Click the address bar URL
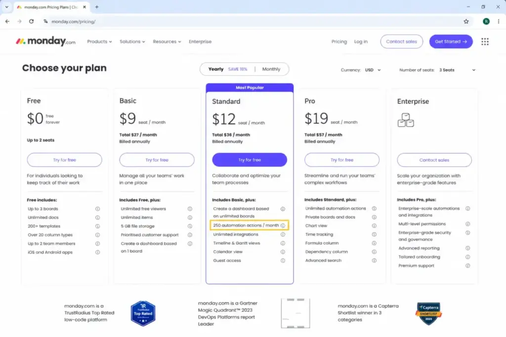The width and height of the screenshot is (506, 337). pyautogui.click(x=74, y=22)
